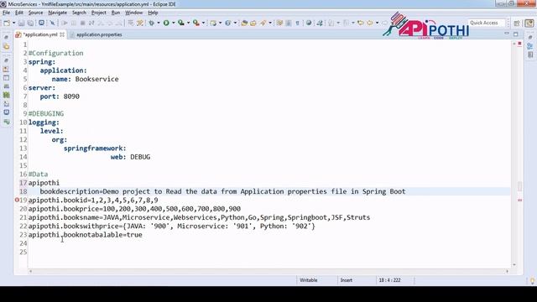Expand the New Java Class dropdown arrow
This screenshot has height=302, width=537.
point(235,23)
